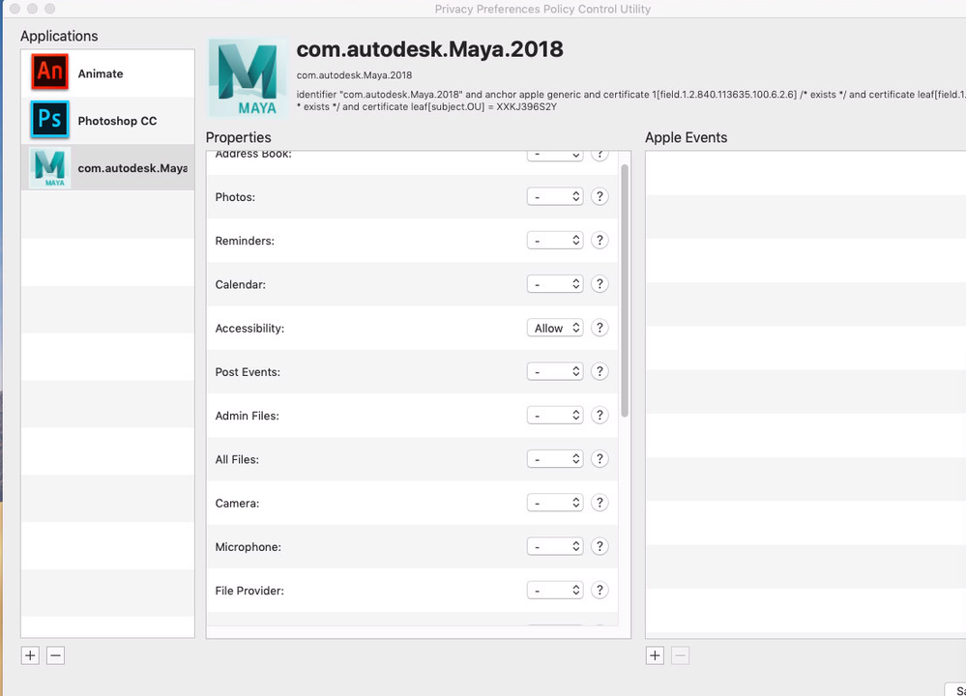Open help for Accessibility property
Image resolution: width=966 pixels, height=696 pixels.
pyautogui.click(x=600, y=328)
